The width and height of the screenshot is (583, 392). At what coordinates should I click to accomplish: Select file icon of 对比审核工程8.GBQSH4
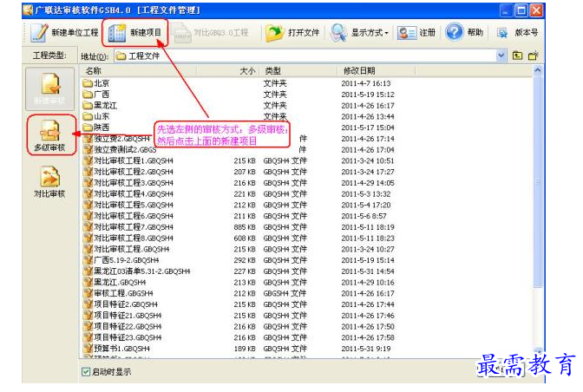click(x=88, y=238)
